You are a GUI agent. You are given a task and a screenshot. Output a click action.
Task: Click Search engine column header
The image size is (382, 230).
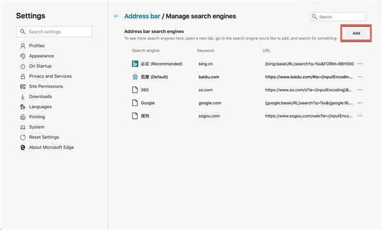point(146,51)
